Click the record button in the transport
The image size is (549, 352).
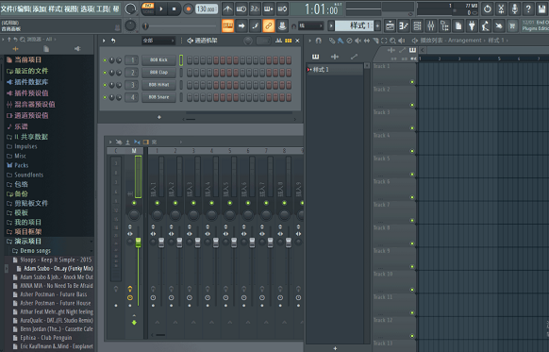(188, 9)
